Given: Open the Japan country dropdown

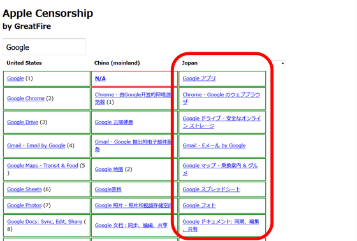Looking at the screenshot, I should 280,63.
